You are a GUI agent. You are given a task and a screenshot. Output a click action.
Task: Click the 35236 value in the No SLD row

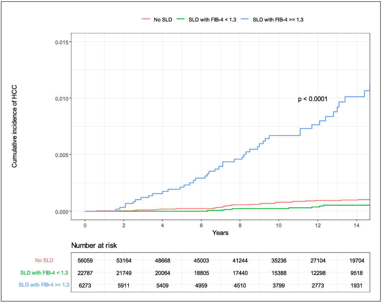pyautogui.click(x=278, y=261)
